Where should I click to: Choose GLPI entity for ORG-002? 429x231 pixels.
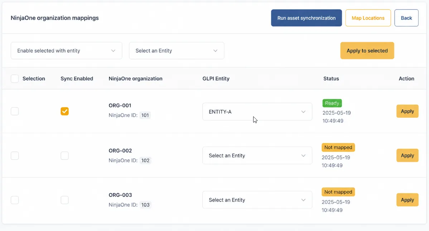[x=257, y=155]
